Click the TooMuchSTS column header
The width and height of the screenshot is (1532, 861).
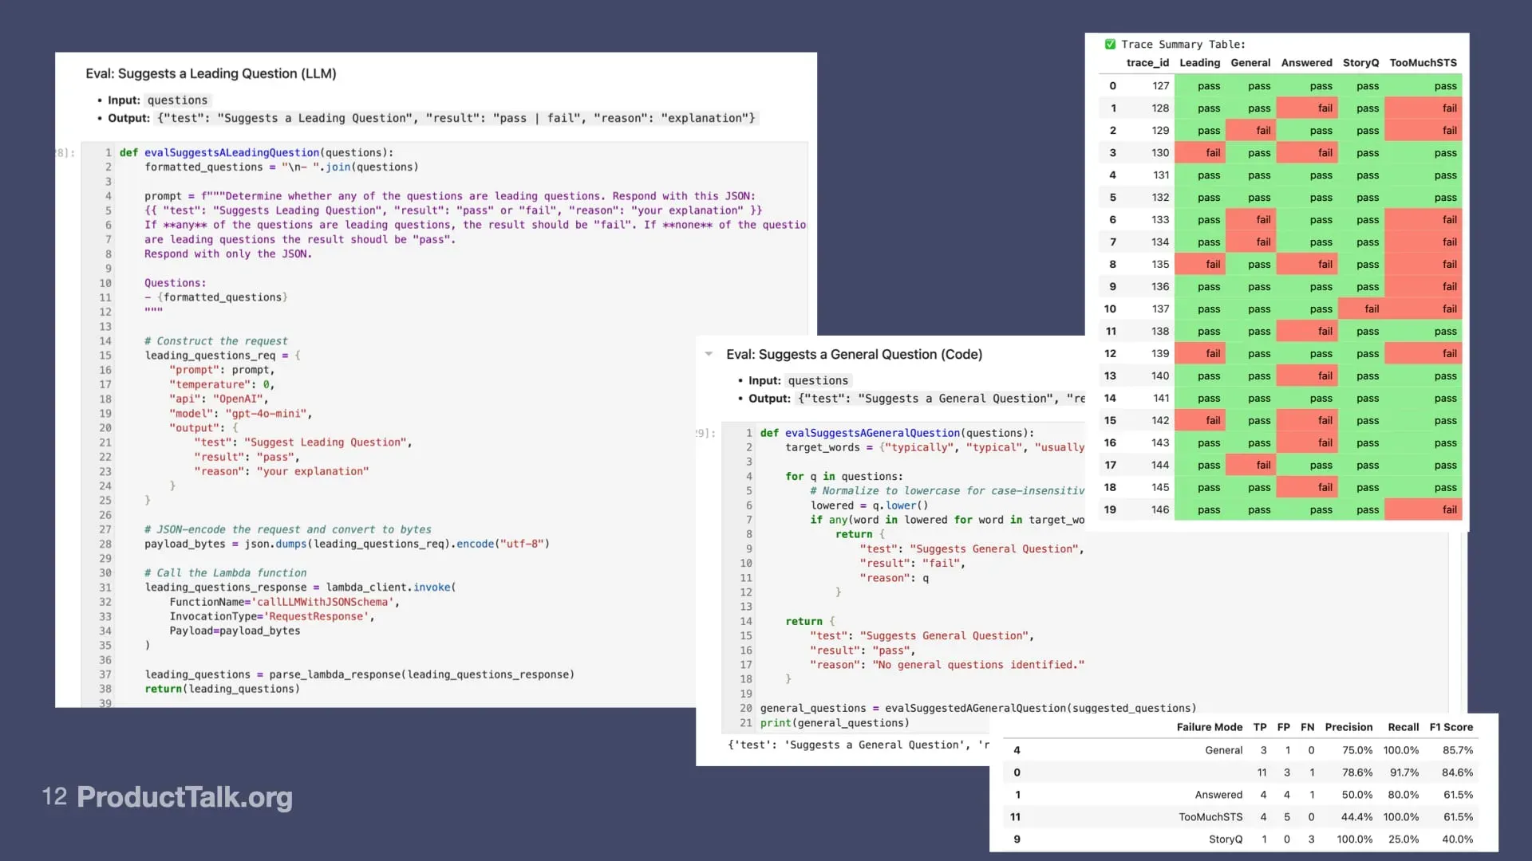1423,62
